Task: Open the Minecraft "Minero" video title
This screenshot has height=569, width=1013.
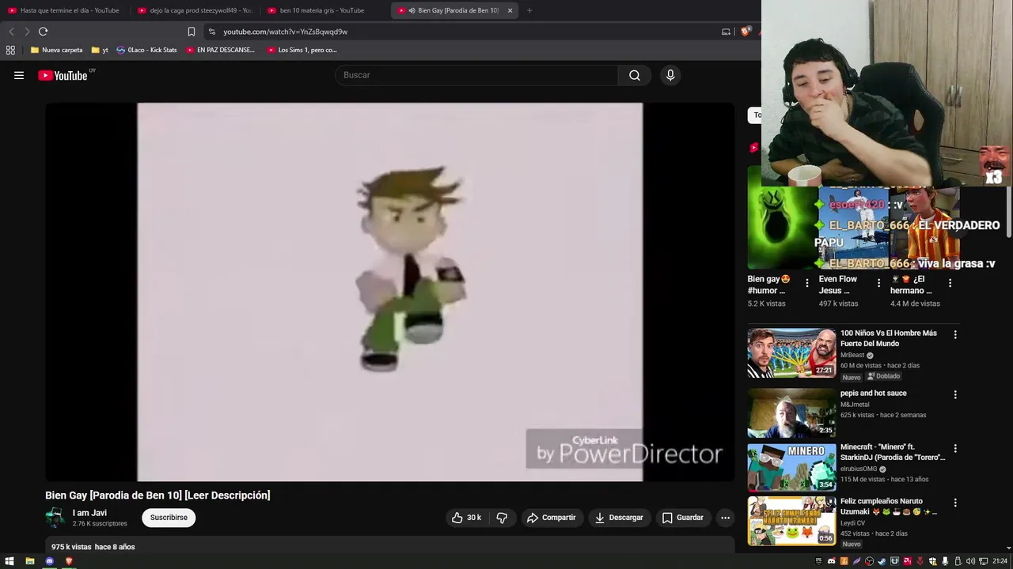Action: [893, 452]
